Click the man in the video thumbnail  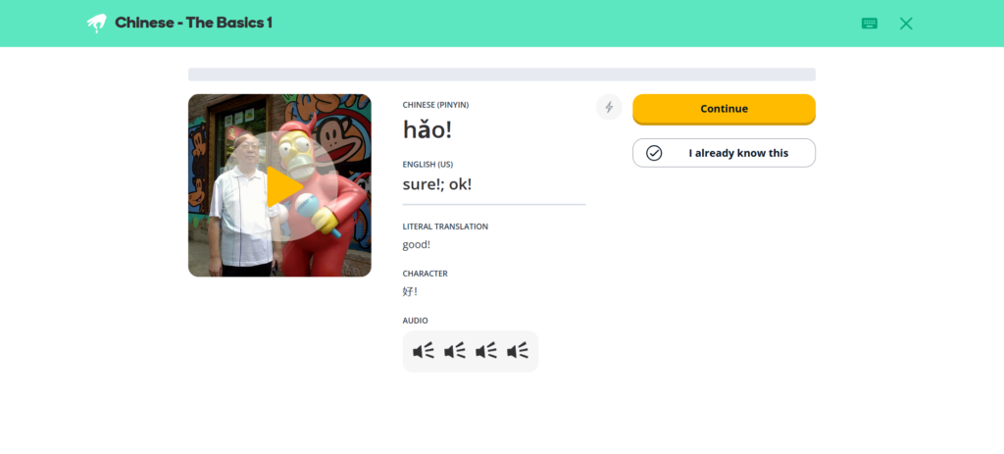(x=243, y=205)
